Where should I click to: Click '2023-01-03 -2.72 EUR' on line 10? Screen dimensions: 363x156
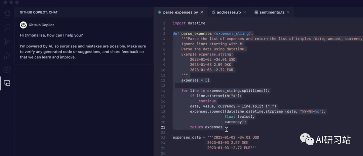[211, 70]
